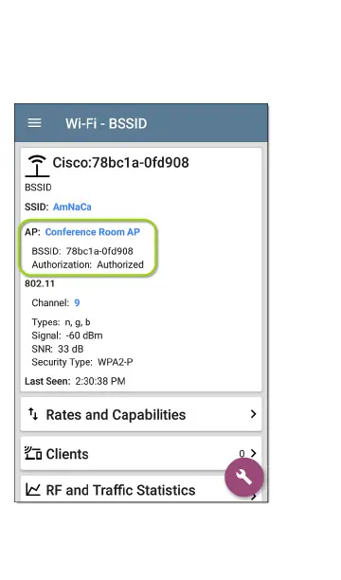Open the Clients card
The image size is (341, 580).
141,454
